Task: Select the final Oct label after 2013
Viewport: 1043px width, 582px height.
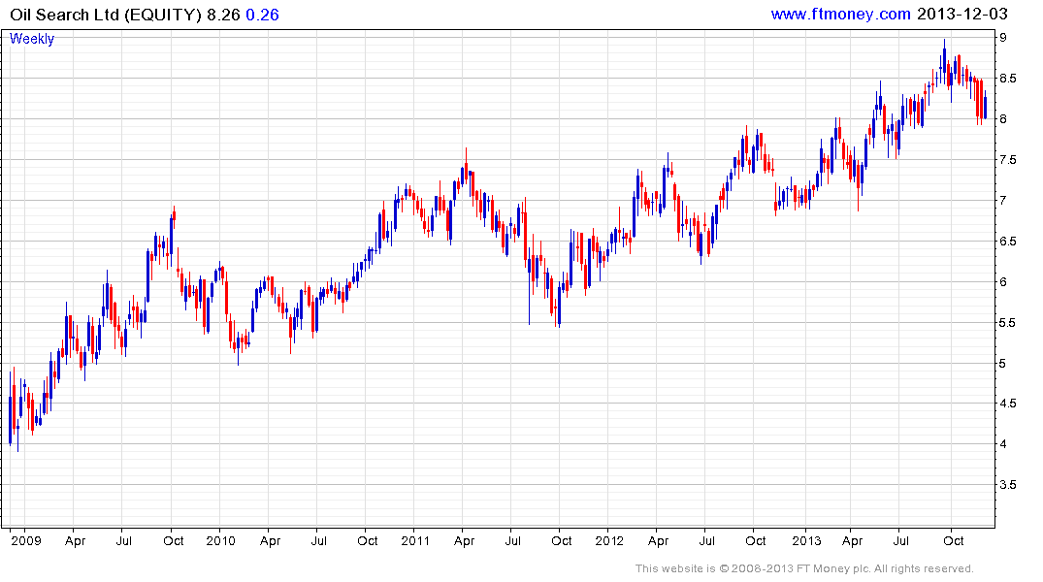Action: 954,540
